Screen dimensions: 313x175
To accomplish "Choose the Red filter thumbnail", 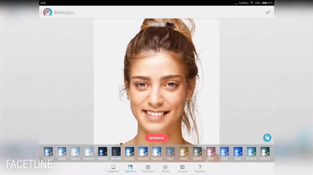I will (211, 151).
